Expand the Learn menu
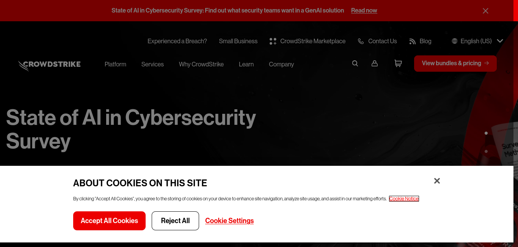Image resolution: width=518 pixels, height=247 pixels. (x=246, y=64)
